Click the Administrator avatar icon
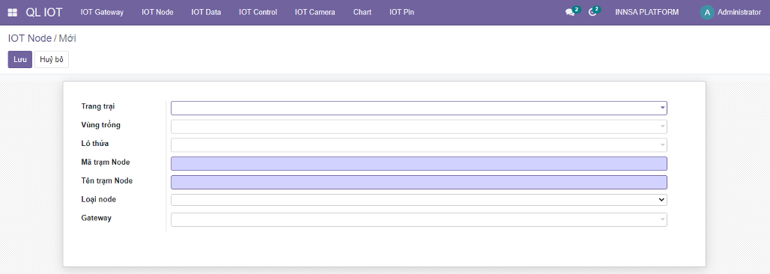The width and height of the screenshot is (770, 274). (706, 12)
